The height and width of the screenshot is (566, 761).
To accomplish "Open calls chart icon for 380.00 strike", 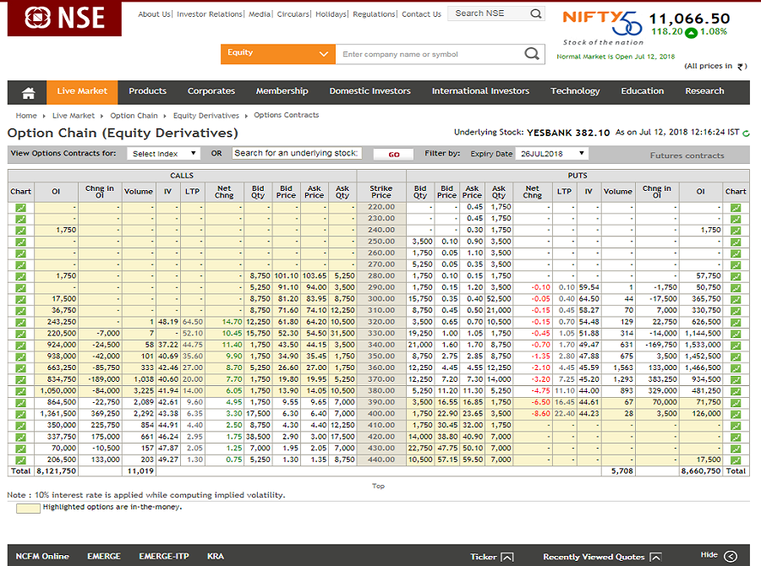I will coord(20,391).
